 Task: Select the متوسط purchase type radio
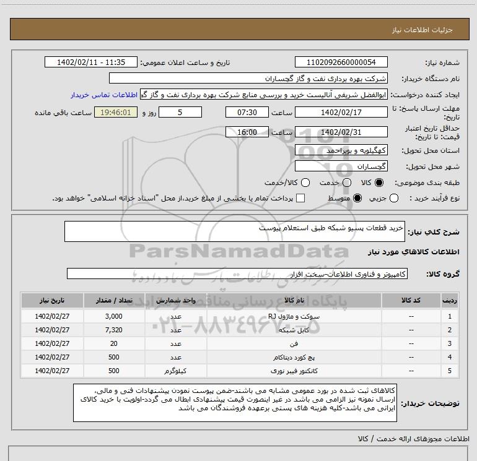pyautogui.click(x=357, y=198)
